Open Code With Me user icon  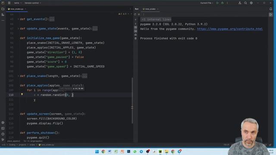coord(240,3)
